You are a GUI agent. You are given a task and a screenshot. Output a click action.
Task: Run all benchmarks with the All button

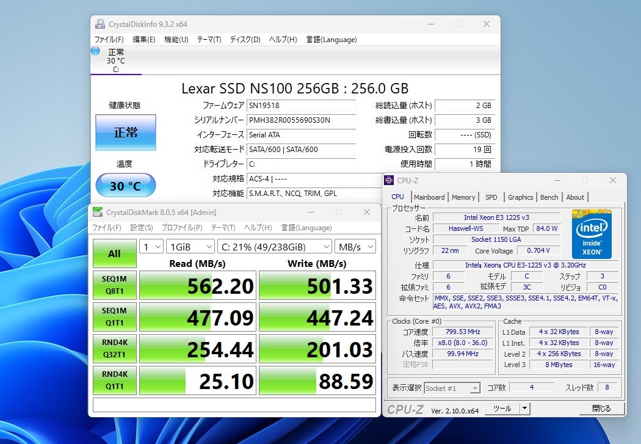[x=115, y=253]
